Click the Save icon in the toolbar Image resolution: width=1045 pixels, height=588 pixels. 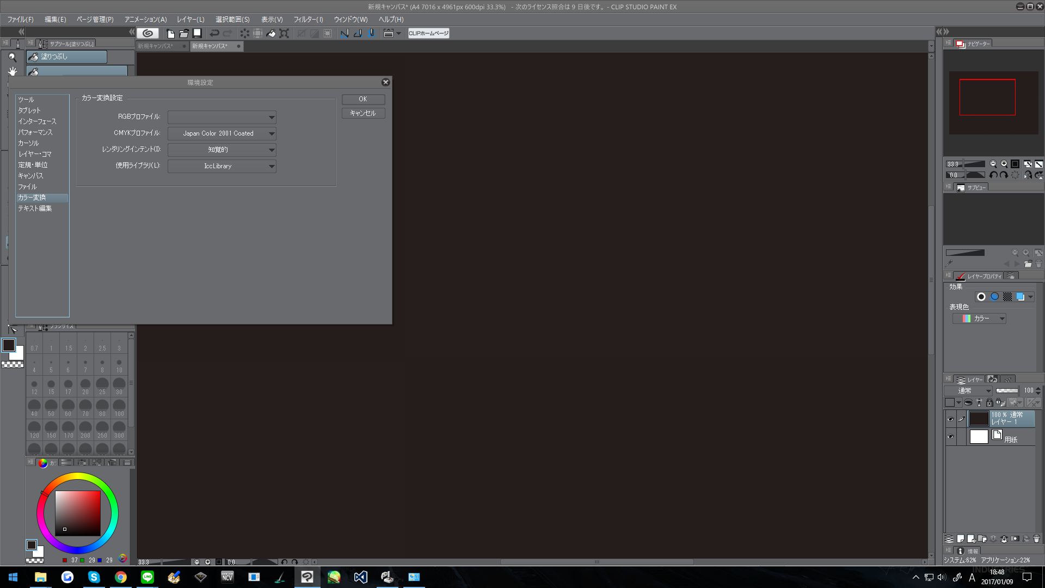point(197,33)
